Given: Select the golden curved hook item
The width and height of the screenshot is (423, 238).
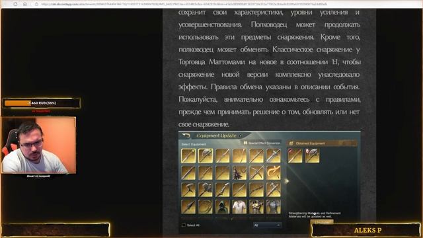Looking at the screenshot, I should coord(273,173).
